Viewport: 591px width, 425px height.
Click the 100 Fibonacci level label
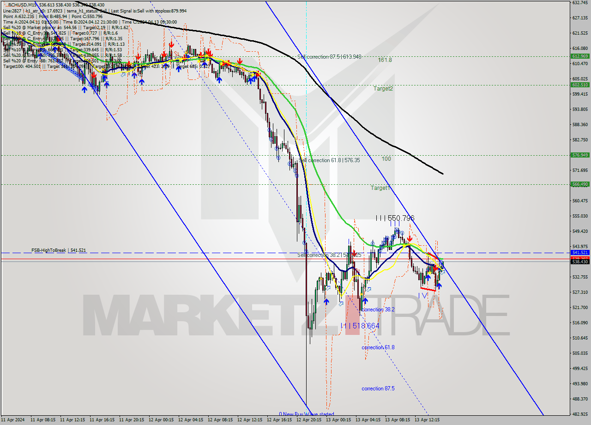(386, 159)
